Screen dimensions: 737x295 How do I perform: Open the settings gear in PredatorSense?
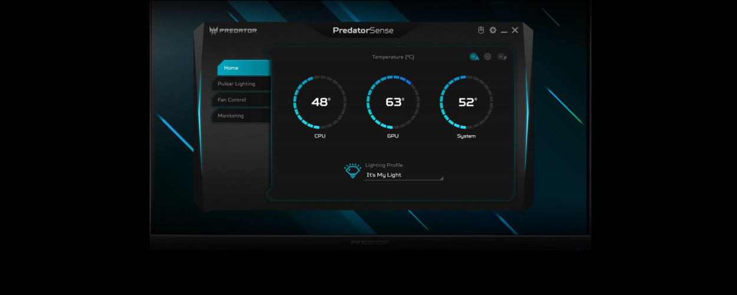(x=493, y=30)
